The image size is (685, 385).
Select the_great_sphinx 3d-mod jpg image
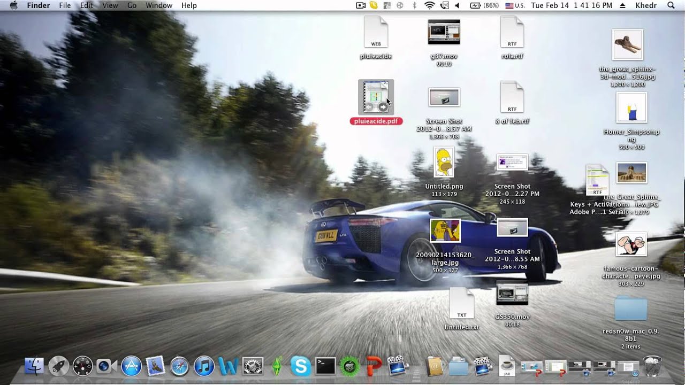click(x=627, y=45)
